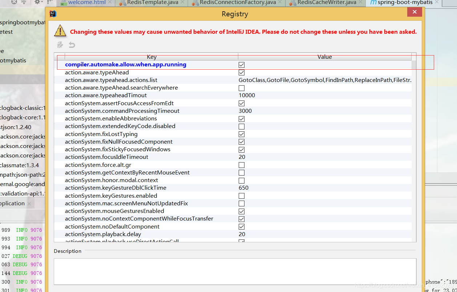
Task: Enable actionSystem.mac.screenMenuNotUpdatedFix checkbox
Action: [242, 203]
